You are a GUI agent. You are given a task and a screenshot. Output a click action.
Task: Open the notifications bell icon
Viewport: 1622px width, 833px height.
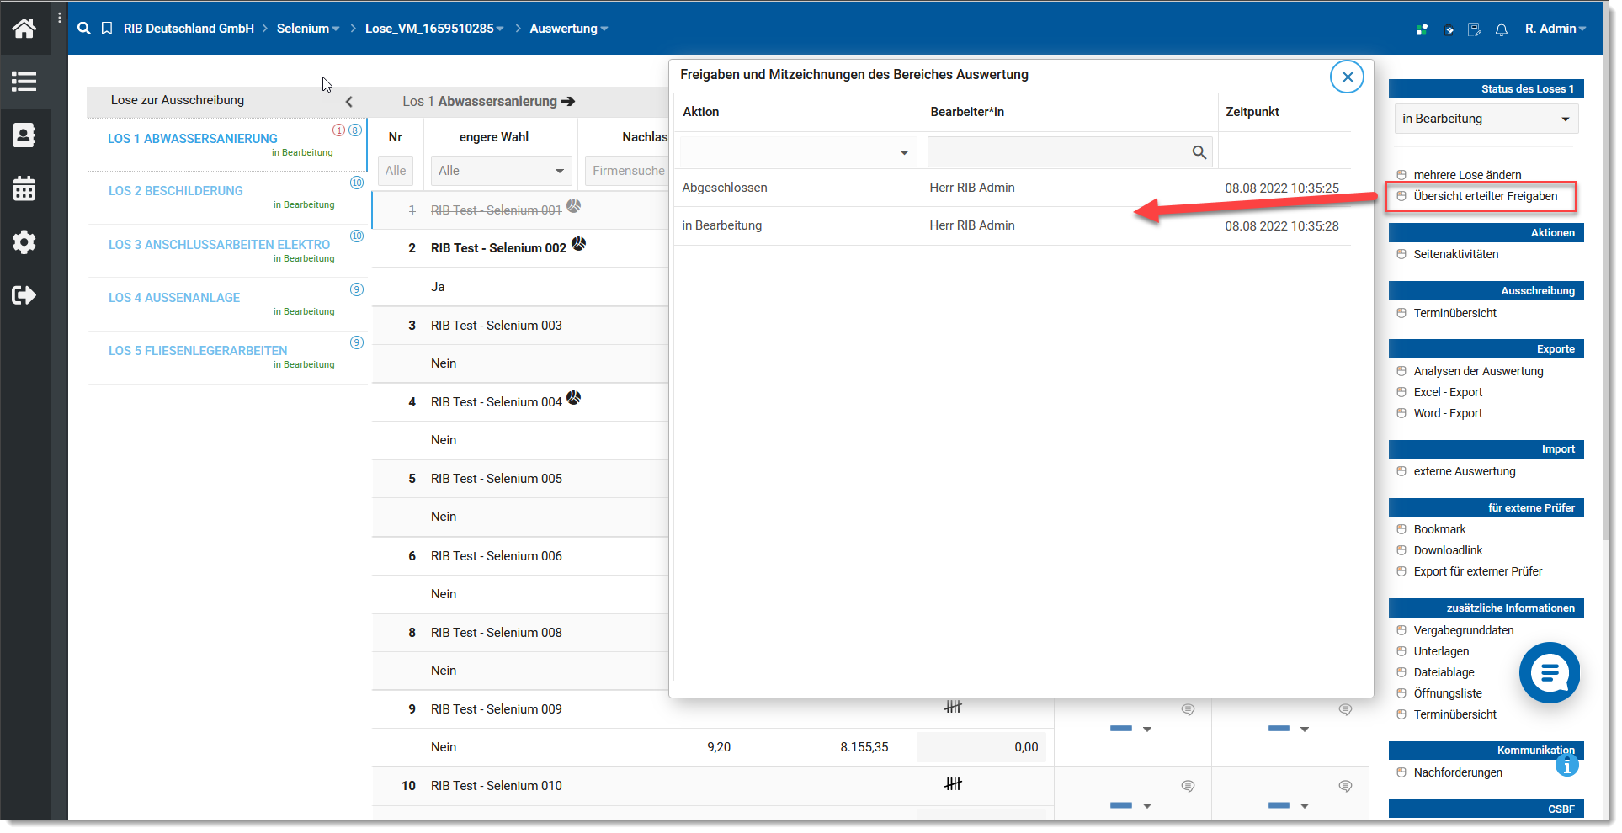pyautogui.click(x=1502, y=29)
